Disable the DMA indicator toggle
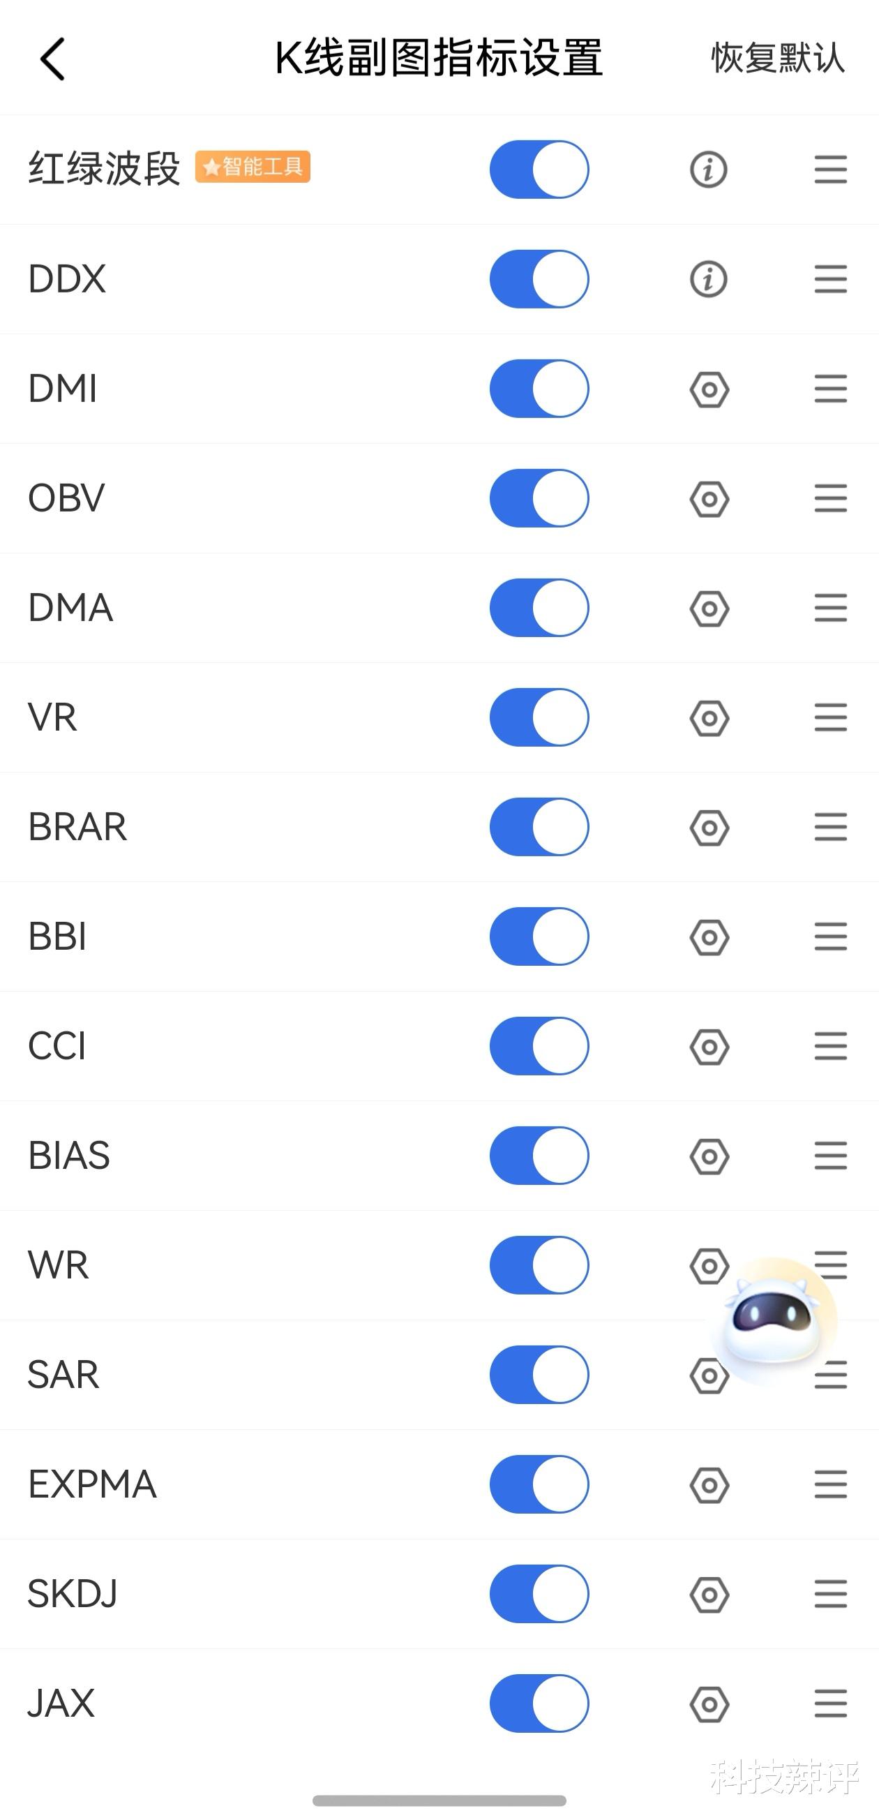This screenshot has height=1820, width=879. pos(539,608)
